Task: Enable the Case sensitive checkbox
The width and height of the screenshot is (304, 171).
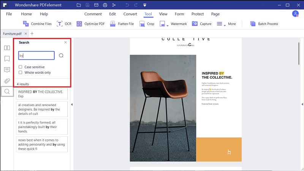Action: point(21,67)
